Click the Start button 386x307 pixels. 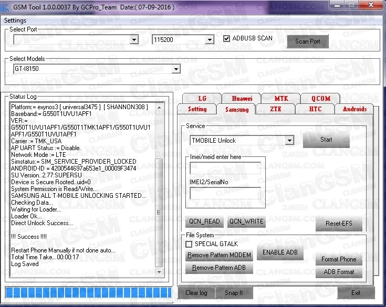click(x=326, y=140)
